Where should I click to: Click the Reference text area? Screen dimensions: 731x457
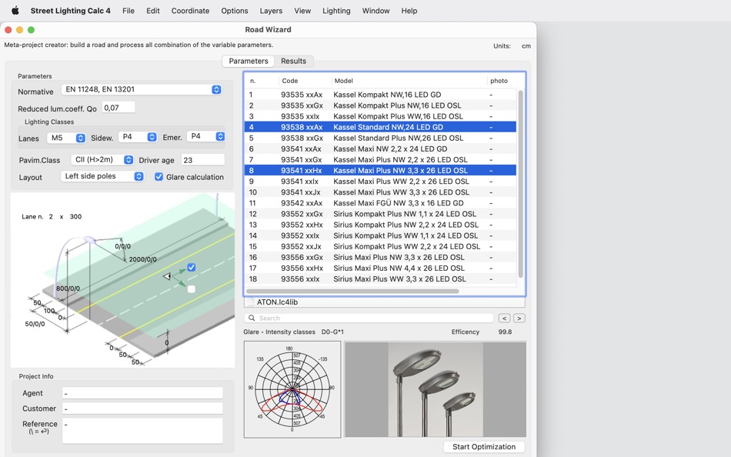[142, 430]
